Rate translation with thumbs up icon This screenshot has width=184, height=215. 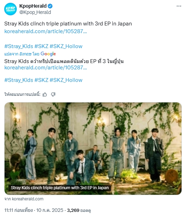point(45,94)
